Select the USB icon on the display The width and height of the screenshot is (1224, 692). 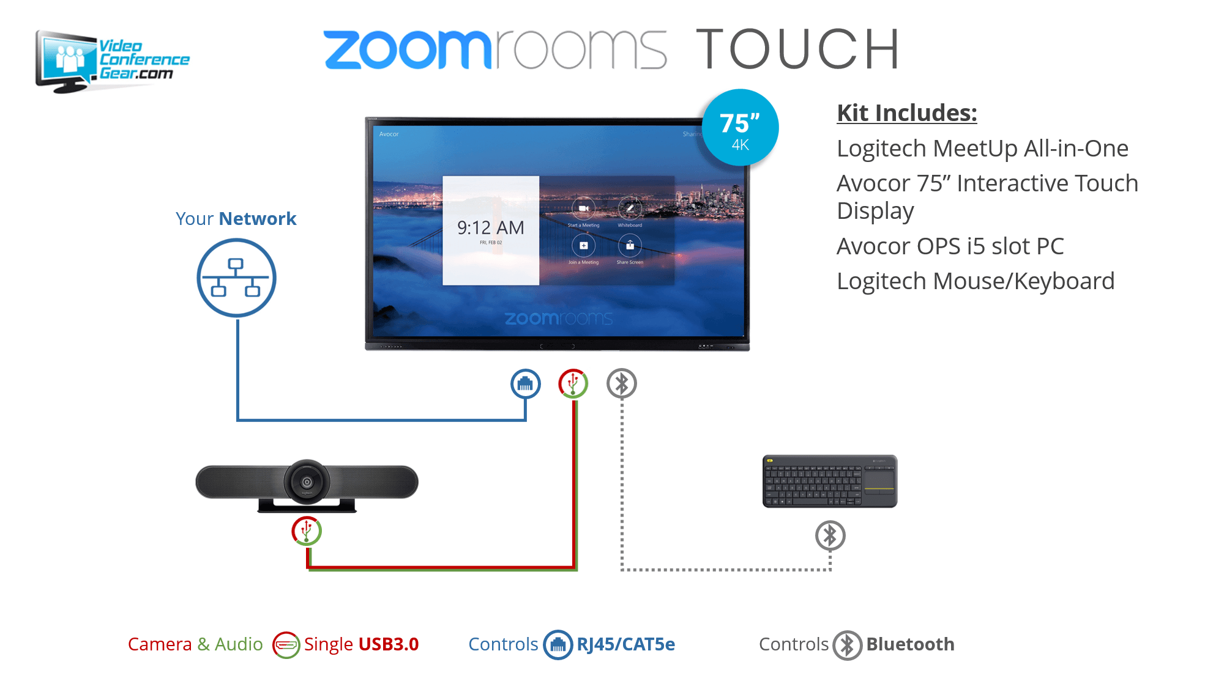click(572, 383)
